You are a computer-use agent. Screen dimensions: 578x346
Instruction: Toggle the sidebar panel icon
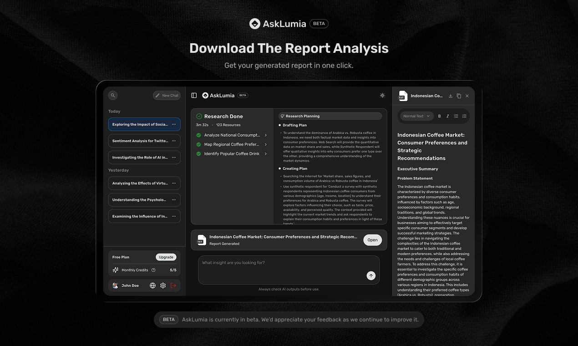click(x=194, y=95)
